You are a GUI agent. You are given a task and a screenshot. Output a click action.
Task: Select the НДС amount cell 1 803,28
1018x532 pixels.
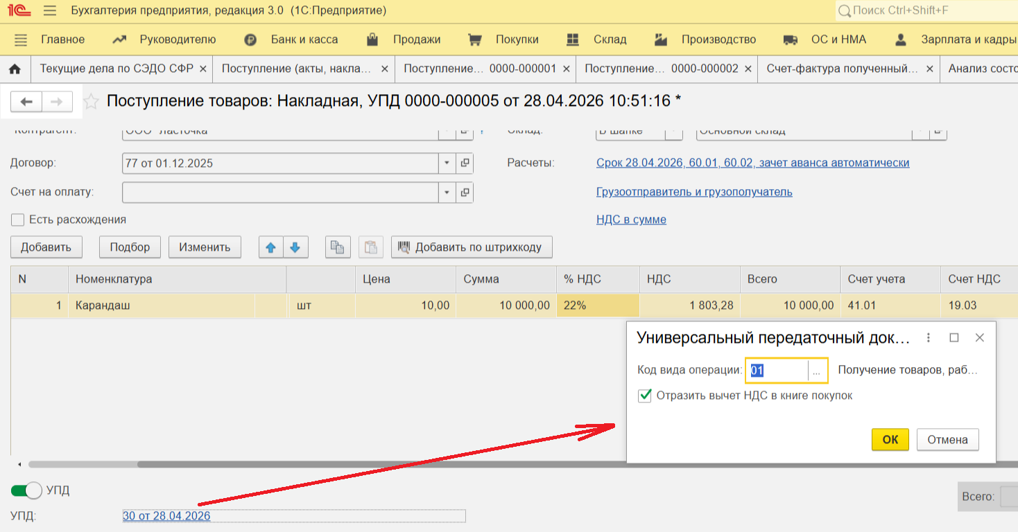tap(689, 305)
